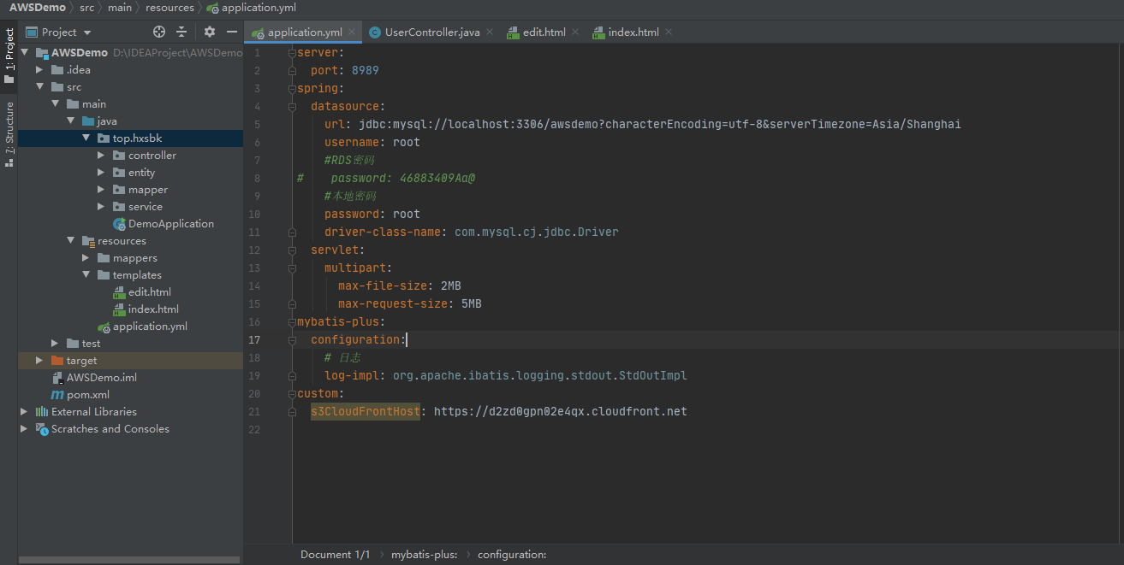Collapse the AWSDemo project root node

[x=25, y=53]
